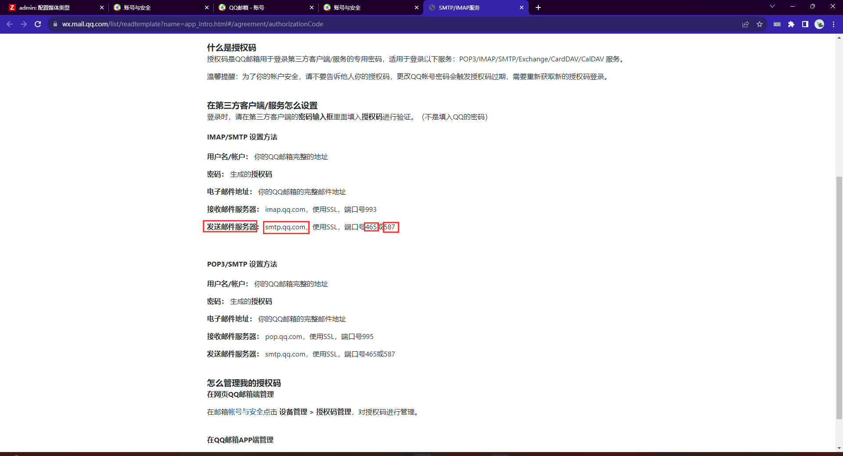
Task: Click the 怎么管理我的授权码 heading
Action: (x=244, y=383)
